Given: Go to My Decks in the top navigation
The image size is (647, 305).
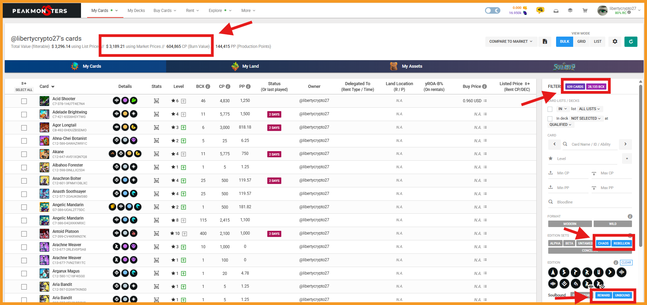Looking at the screenshot, I should point(136,11).
